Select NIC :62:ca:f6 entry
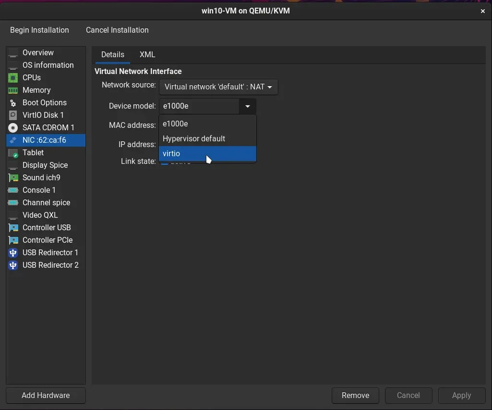The width and height of the screenshot is (492, 410). pyautogui.click(x=46, y=140)
